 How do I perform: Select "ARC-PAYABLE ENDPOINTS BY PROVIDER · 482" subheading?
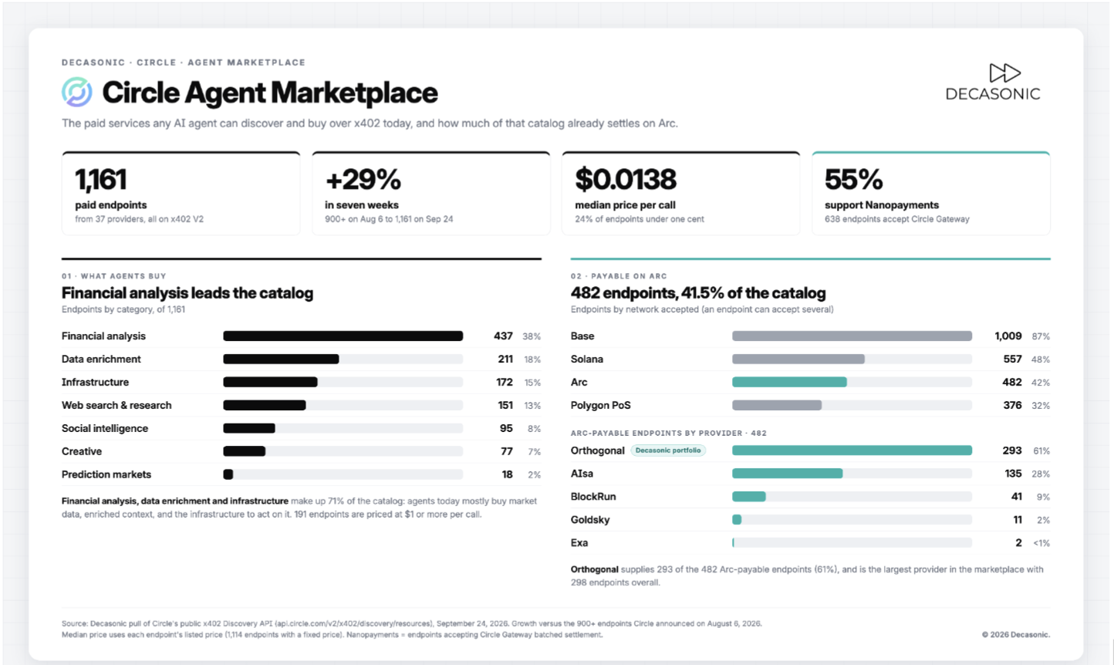669,434
